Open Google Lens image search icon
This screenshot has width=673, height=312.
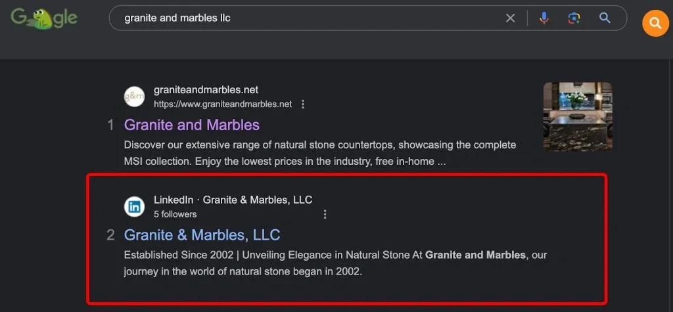pos(574,18)
